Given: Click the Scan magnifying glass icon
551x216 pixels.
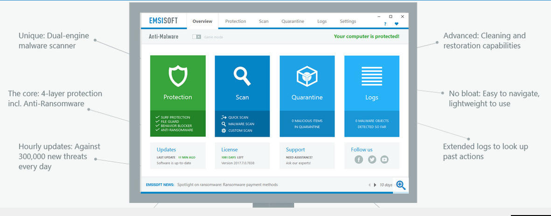Looking at the screenshot, I should (x=242, y=76).
